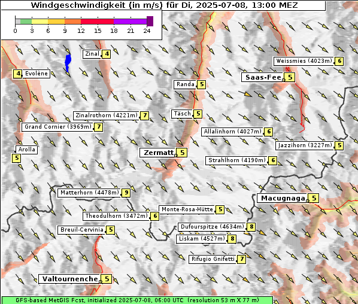358x304 pixels.
Task: Click the Strahlhorn (4190m) label
Action: tap(236, 160)
